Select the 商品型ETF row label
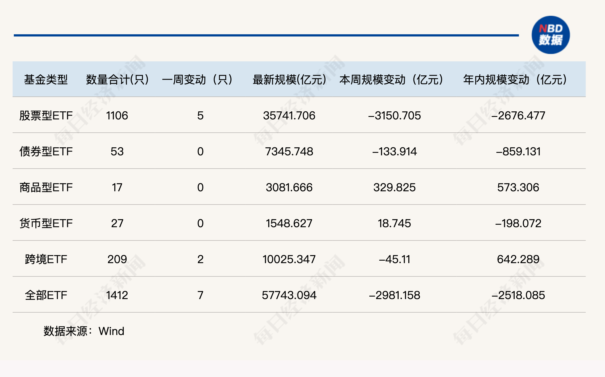Screen dimensions: 605x377 (x=46, y=187)
